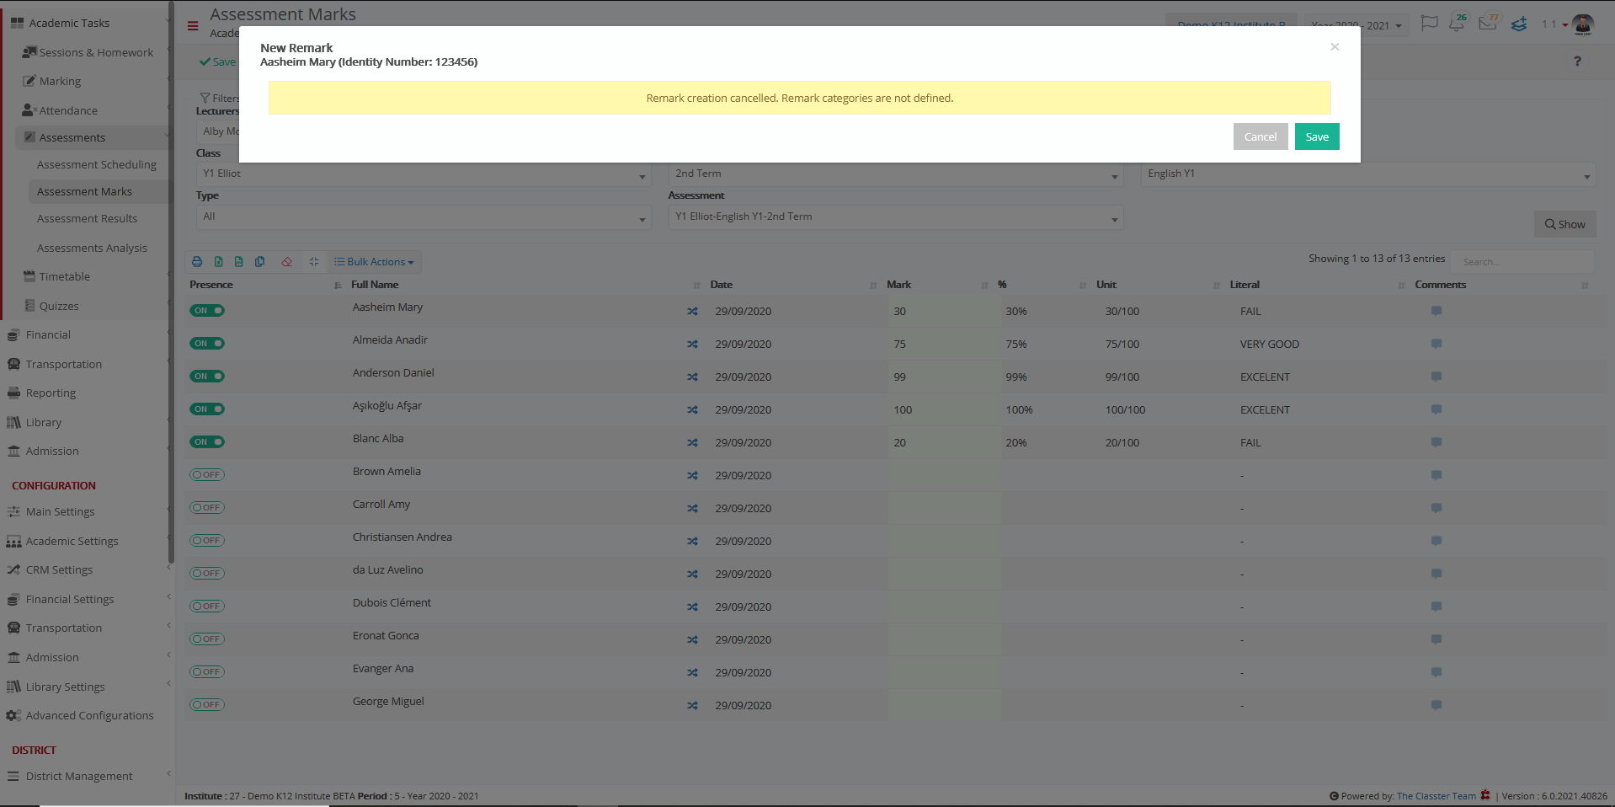Click the copy icon in the table toolbar
Screen dimensions: 1615x807
click(259, 262)
